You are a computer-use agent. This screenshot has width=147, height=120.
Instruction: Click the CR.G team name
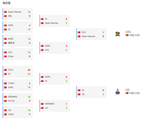(11, 70)
